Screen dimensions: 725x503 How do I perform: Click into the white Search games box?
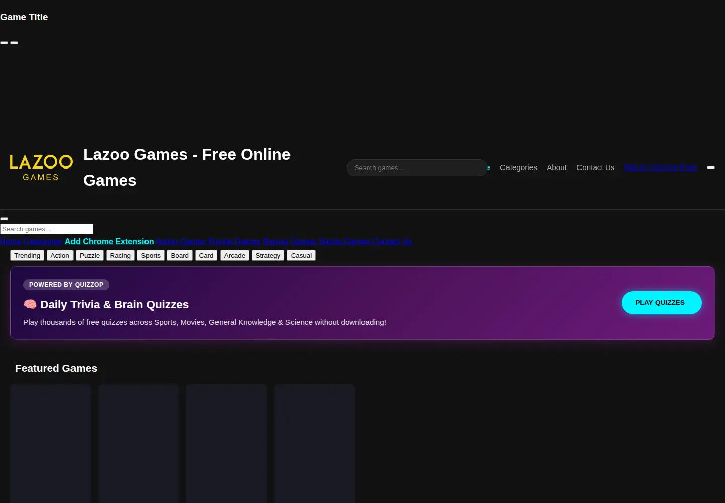[46, 229]
